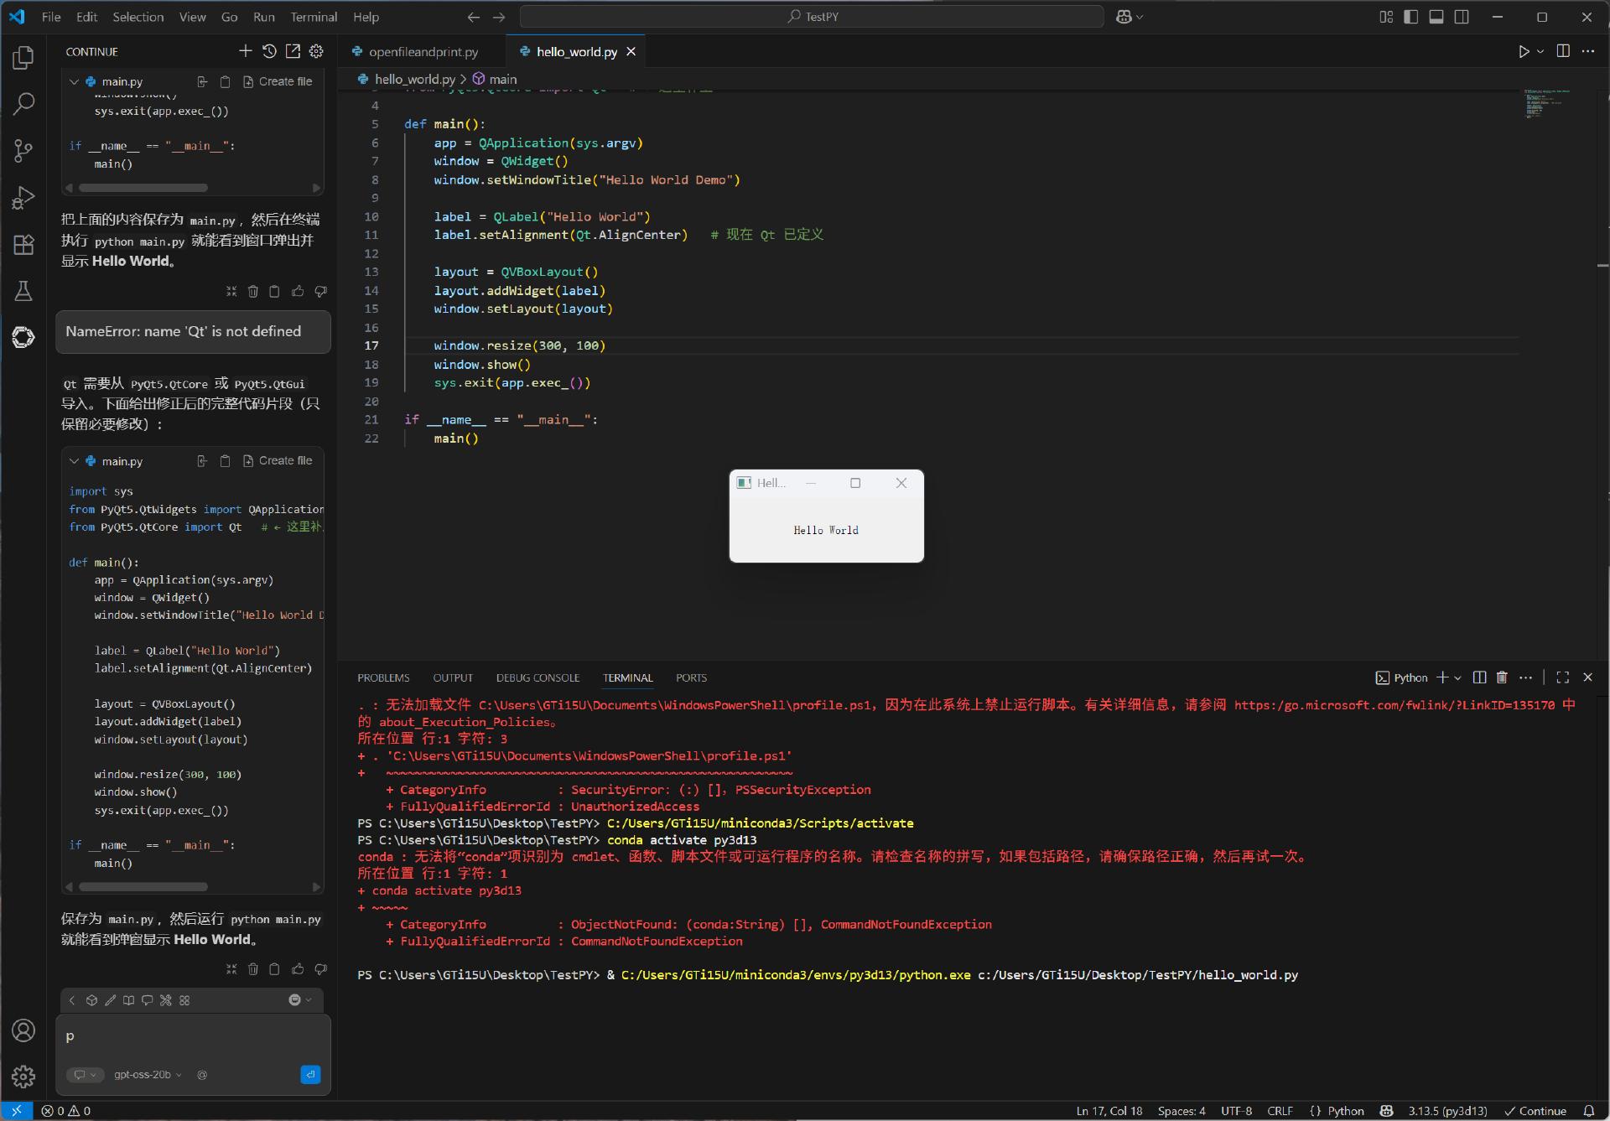The width and height of the screenshot is (1610, 1121).
Task: Click the 3.13.5 (py3d13) interpreter selector
Action: (x=1447, y=1111)
